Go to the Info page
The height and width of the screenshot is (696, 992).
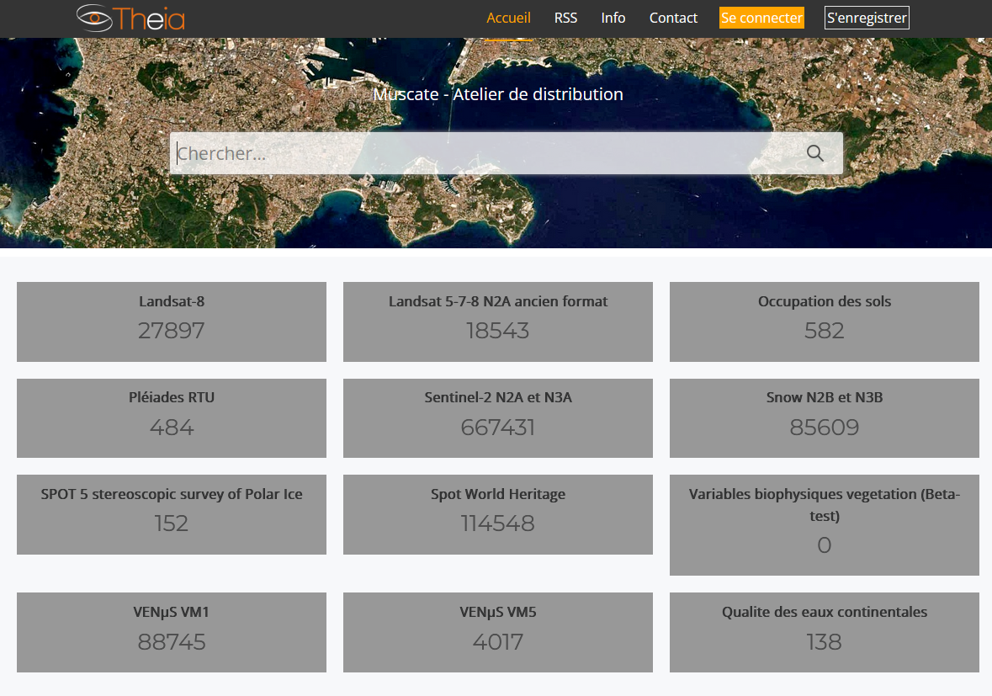tap(613, 18)
